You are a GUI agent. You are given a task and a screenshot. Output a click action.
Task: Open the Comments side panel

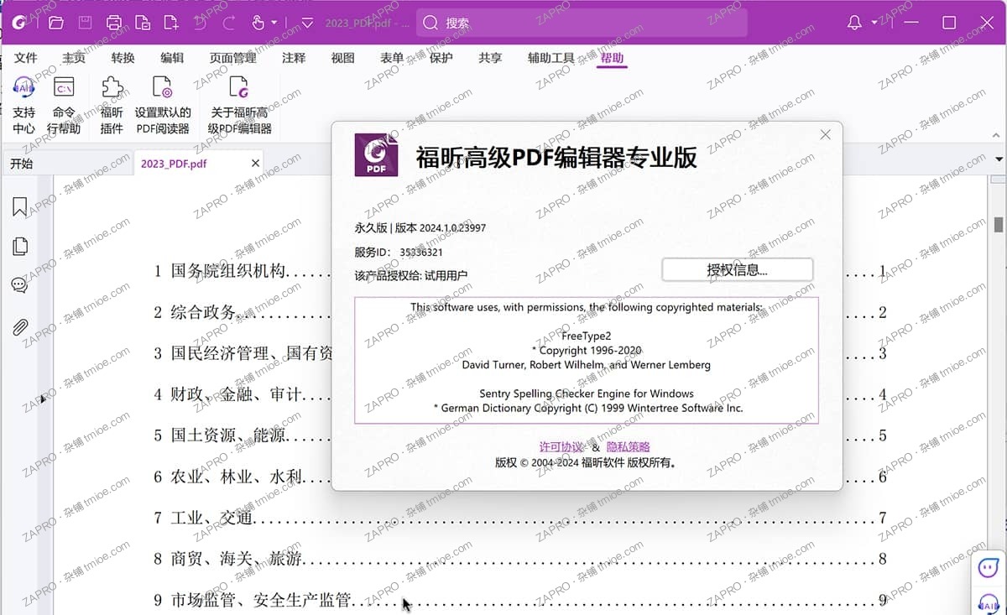tap(19, 285)
